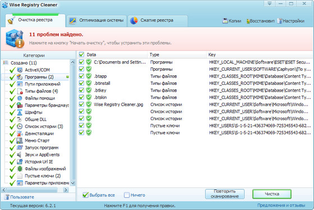The image size is (314, 210).
Task: Click the Шрифты category icon
Action: (x=20, y=112)
